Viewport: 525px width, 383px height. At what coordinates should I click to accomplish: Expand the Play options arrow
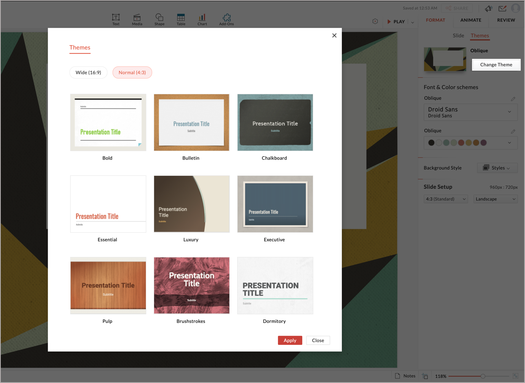[x=412, y=22]
